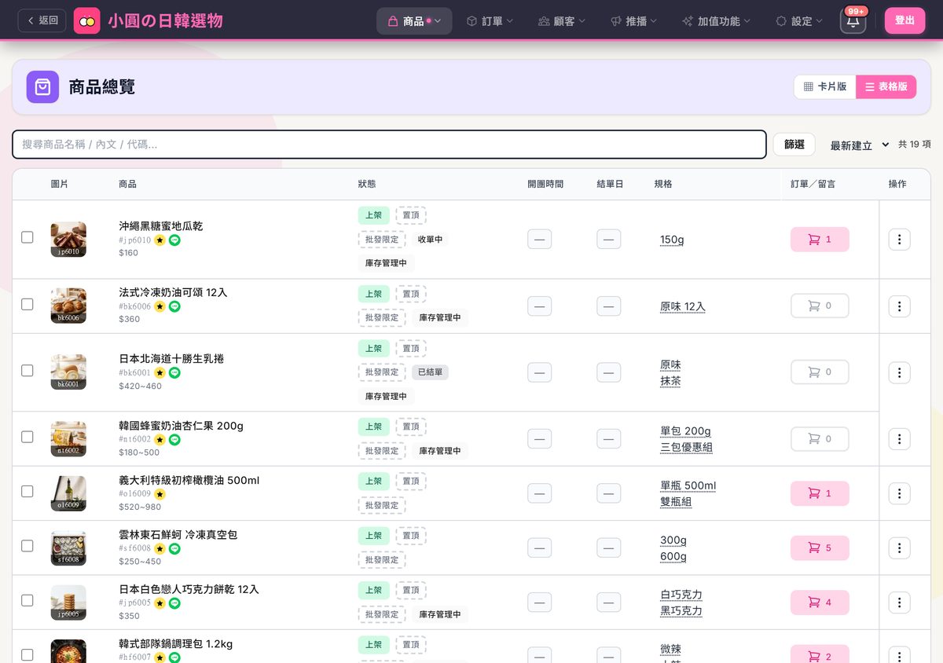The height and width of the screenshot is (663, 943).
Task: Tick the checkbox for 法式冷凍奶油可頌 12入
Action: click(28, 304)
